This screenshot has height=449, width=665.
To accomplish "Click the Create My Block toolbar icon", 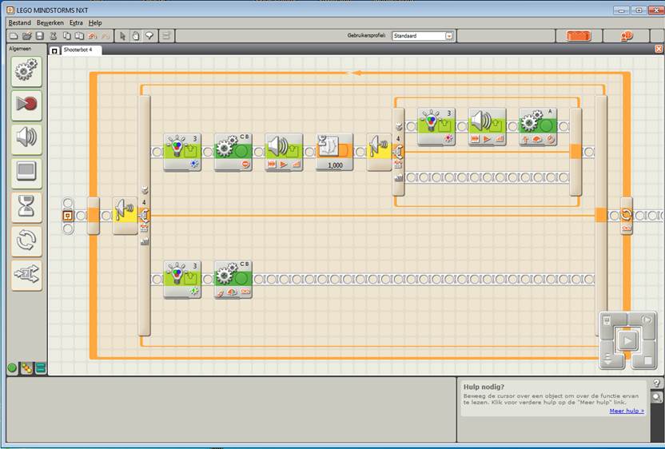I will (x=166, y=36).
